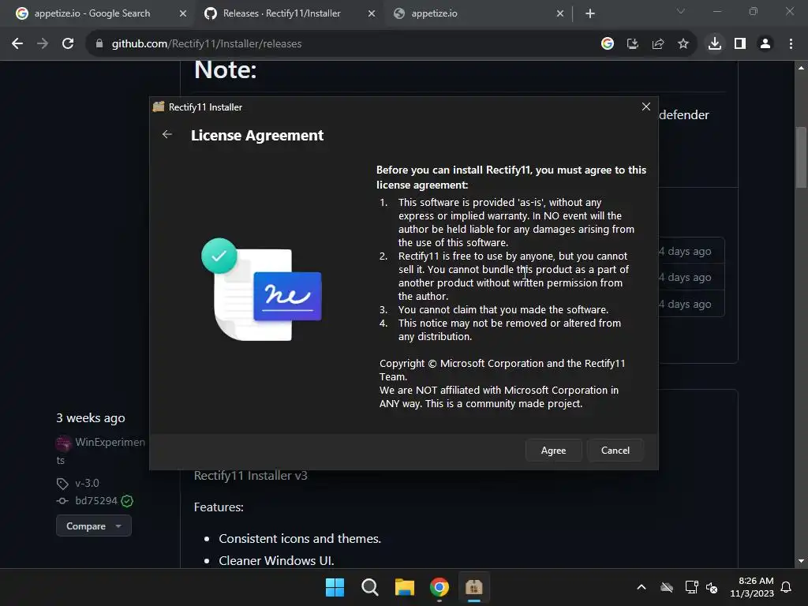
Task: Click the "Note:" heading
Action: tap(225, 69)
